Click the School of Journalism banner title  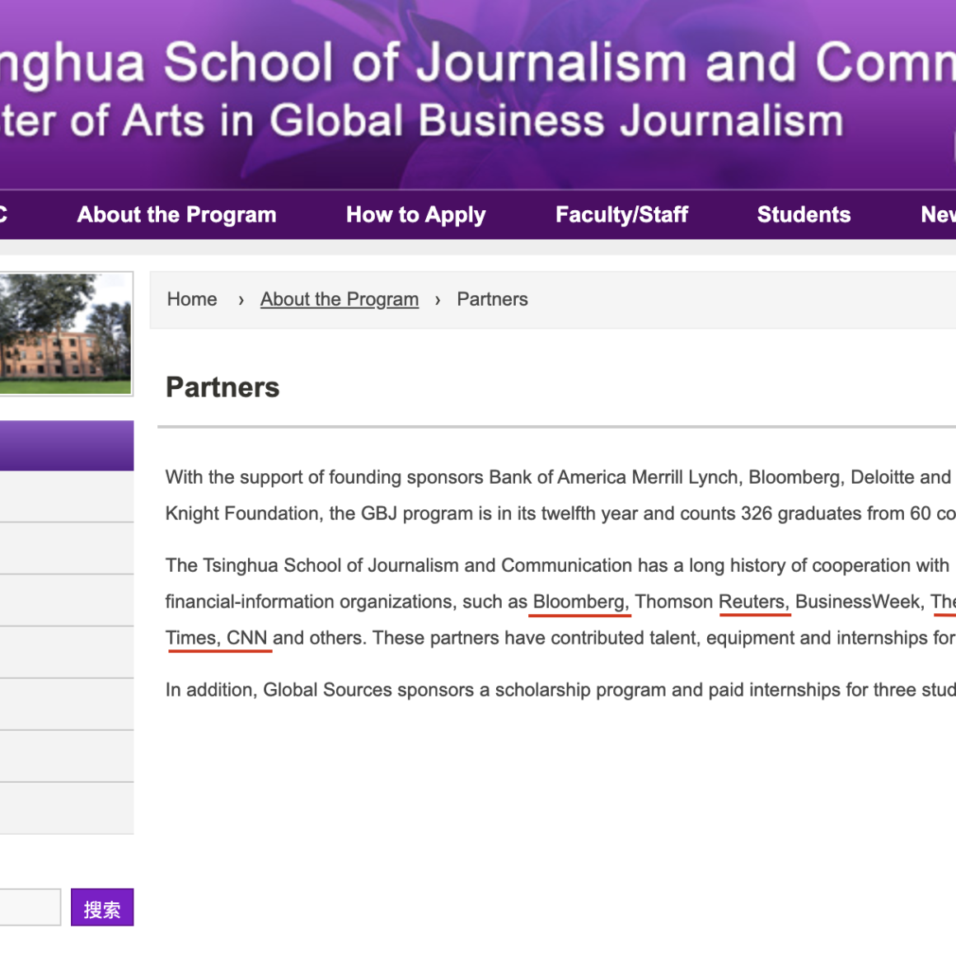(x=478, y=63)
